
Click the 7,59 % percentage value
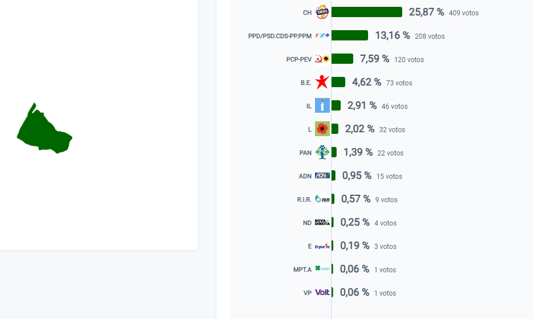374,59
